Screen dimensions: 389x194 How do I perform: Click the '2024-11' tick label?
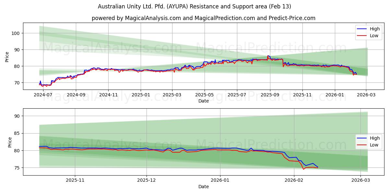108,95
